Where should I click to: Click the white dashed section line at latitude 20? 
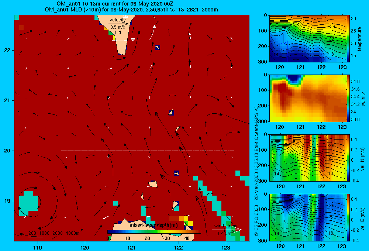click(148, 151)
